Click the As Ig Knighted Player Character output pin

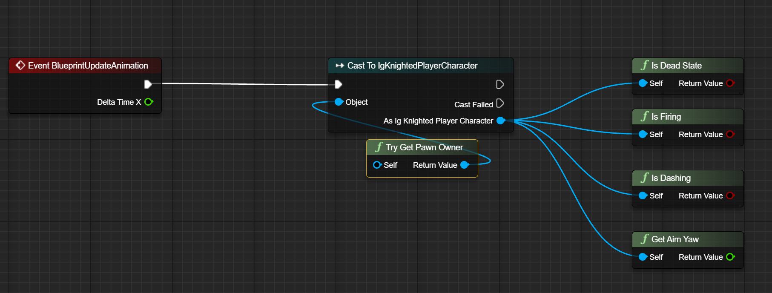[x=501, y=121]
